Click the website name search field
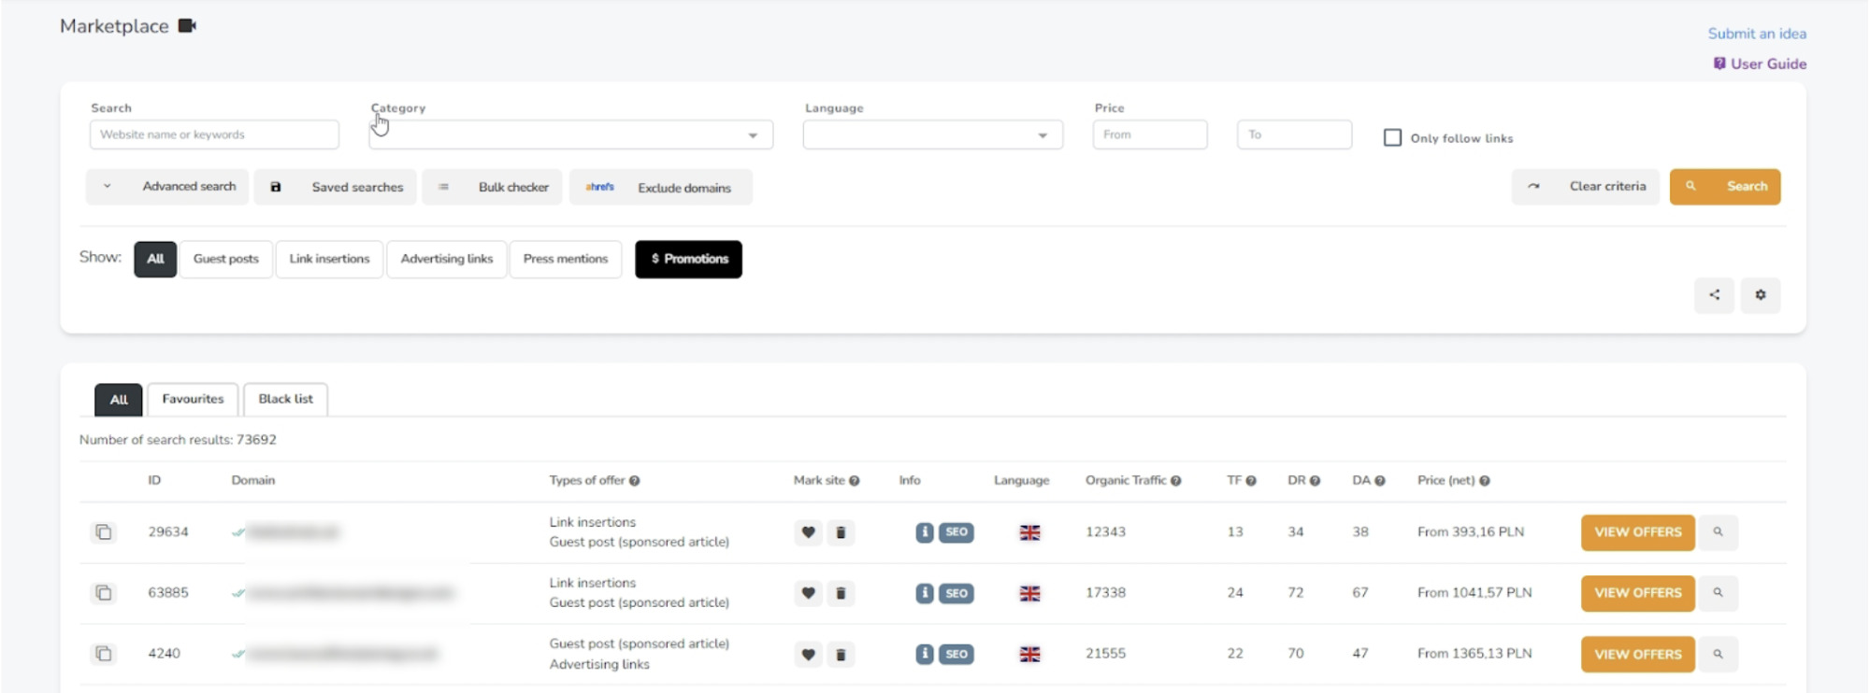The width and height of the screenshot is (1870, 693). [214, 134]
